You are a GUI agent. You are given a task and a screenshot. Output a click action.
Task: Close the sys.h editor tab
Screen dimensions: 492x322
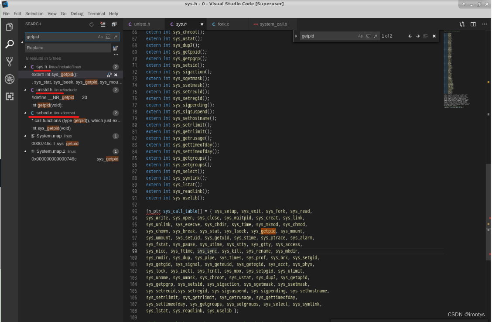coord(202,24)
